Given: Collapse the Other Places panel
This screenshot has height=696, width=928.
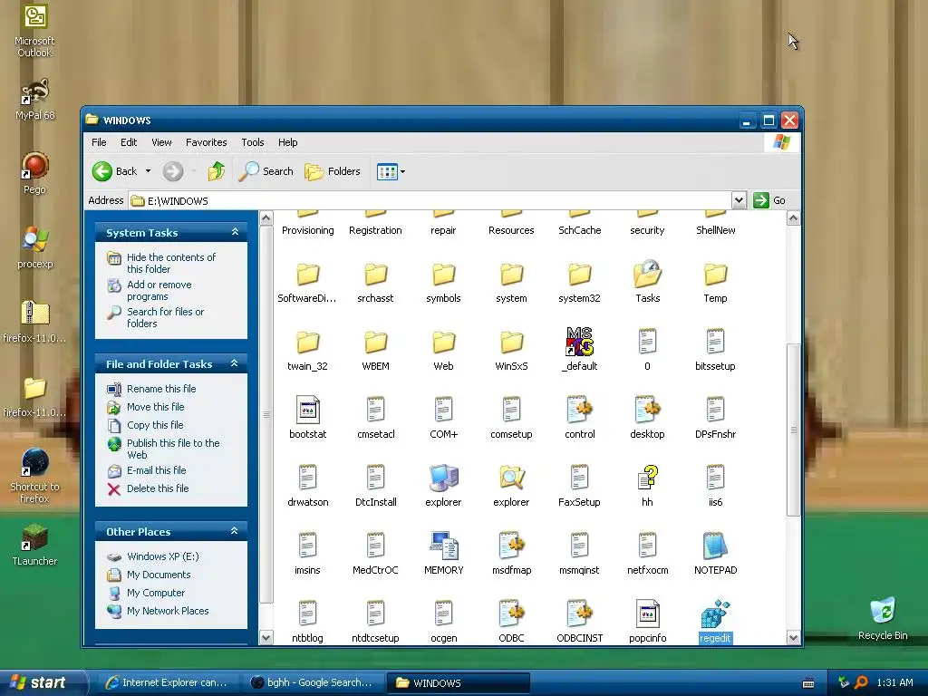Looking at the screenshot, I should 235,531.
